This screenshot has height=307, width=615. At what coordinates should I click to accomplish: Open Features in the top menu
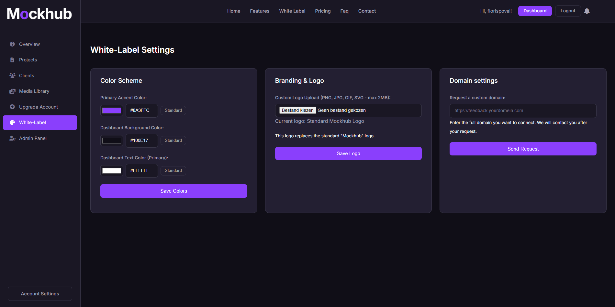coord(260,11)
